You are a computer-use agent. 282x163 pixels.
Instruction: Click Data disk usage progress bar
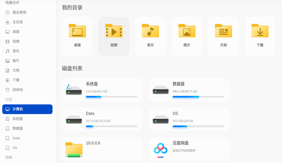112,126
